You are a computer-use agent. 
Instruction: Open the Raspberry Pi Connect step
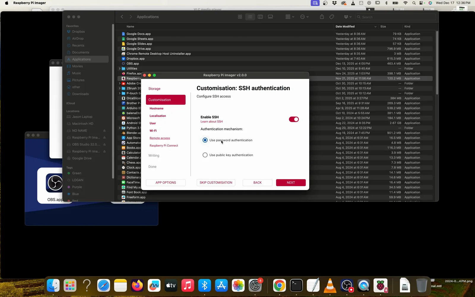coord(164,146)
